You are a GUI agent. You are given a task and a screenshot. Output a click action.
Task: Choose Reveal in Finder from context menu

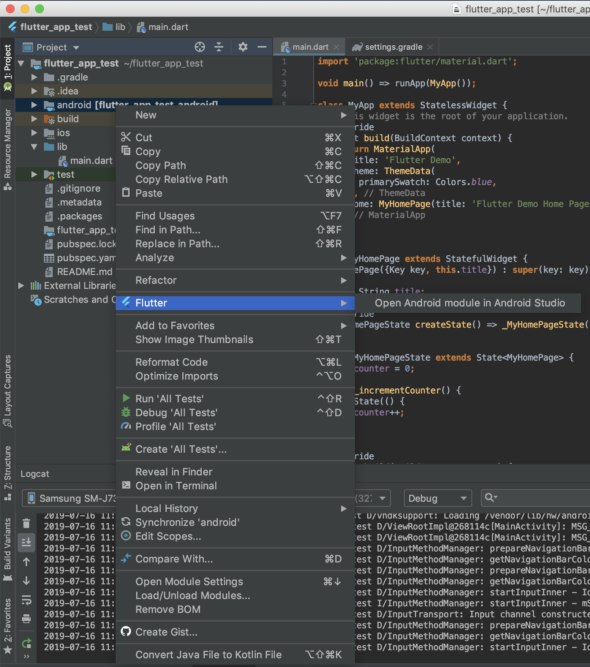point(174,472)
